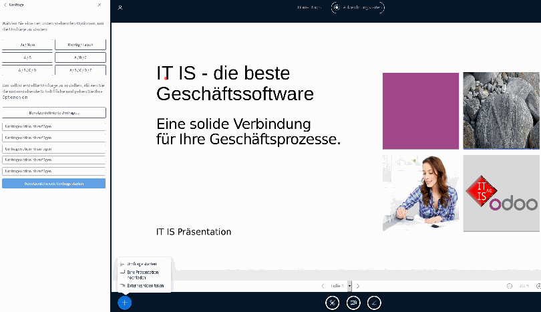Screen dimensions: 541x312
Task: Click the IT IS Präsentation footer text
Action: tap(194, 232)
